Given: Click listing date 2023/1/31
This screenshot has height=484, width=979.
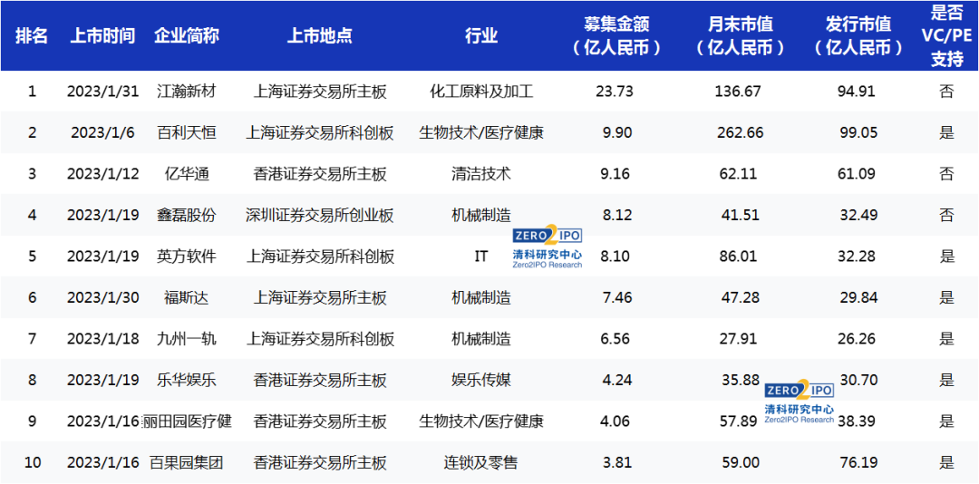Looking at the screenshot, I should pos(102,92).
